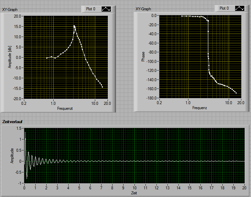Click the Zeitverlauf graph title
This screenshot has height=197, width=251.
tap(12, 122)
